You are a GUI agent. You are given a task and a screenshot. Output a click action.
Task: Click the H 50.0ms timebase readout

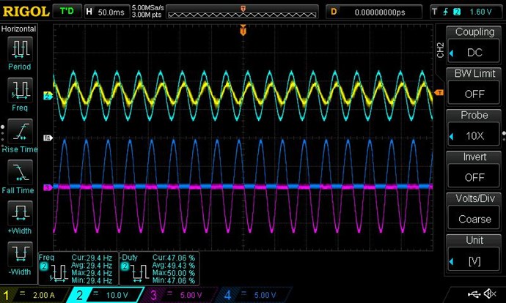106,12
